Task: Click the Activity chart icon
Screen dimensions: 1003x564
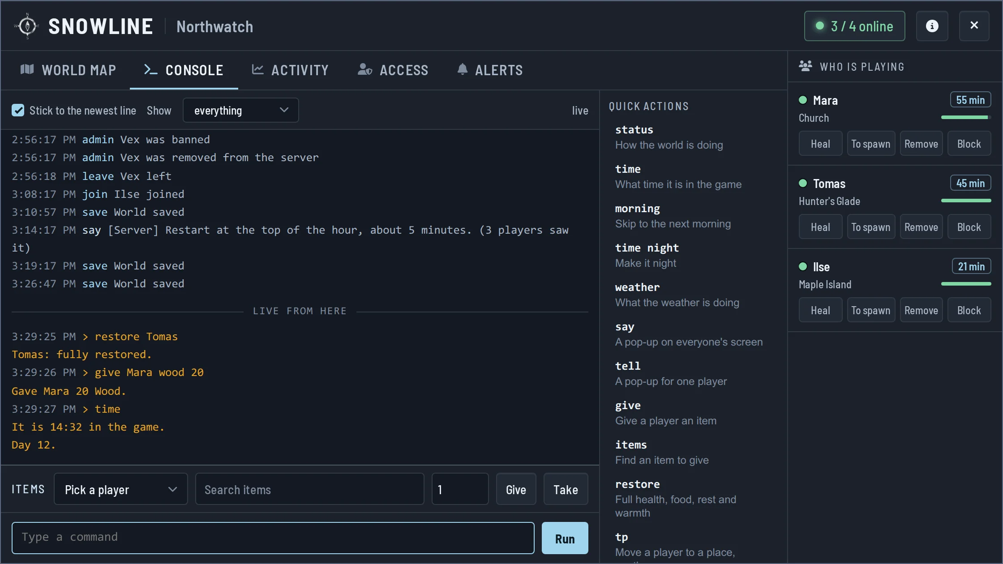Action: tap(257, 69)
